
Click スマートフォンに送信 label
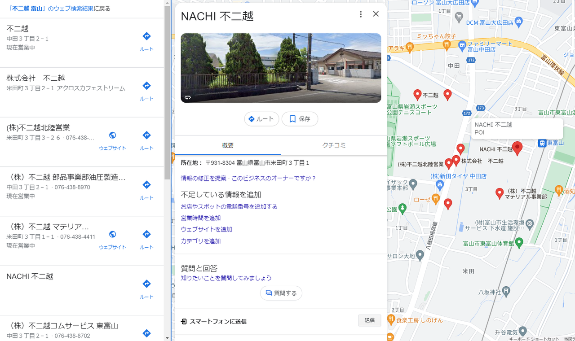[x=218, y=321]
